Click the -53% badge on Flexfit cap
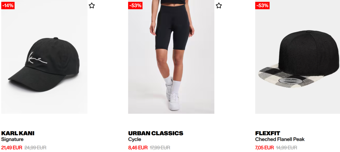 click(x=262, y=6)
